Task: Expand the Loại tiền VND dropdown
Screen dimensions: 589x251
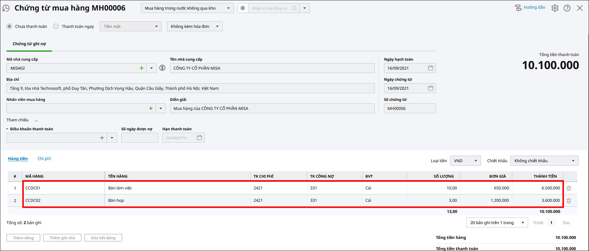Action: [x=465, y=161]
